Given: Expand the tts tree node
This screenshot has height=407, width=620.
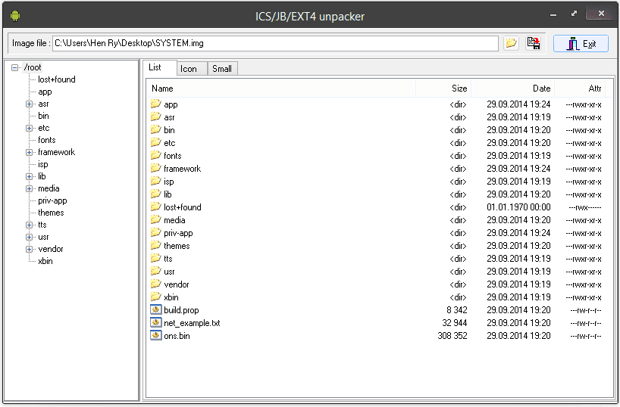Looking at the screenshot, I should point(29,225).
